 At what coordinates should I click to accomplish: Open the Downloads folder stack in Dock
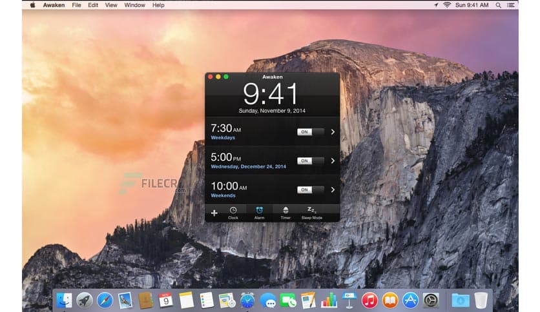click(x=461, y=300)
